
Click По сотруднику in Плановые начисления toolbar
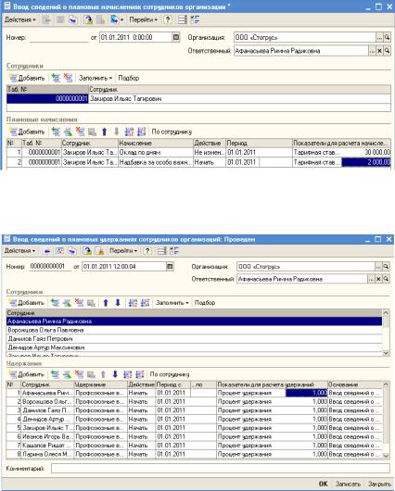coord(172,132)
